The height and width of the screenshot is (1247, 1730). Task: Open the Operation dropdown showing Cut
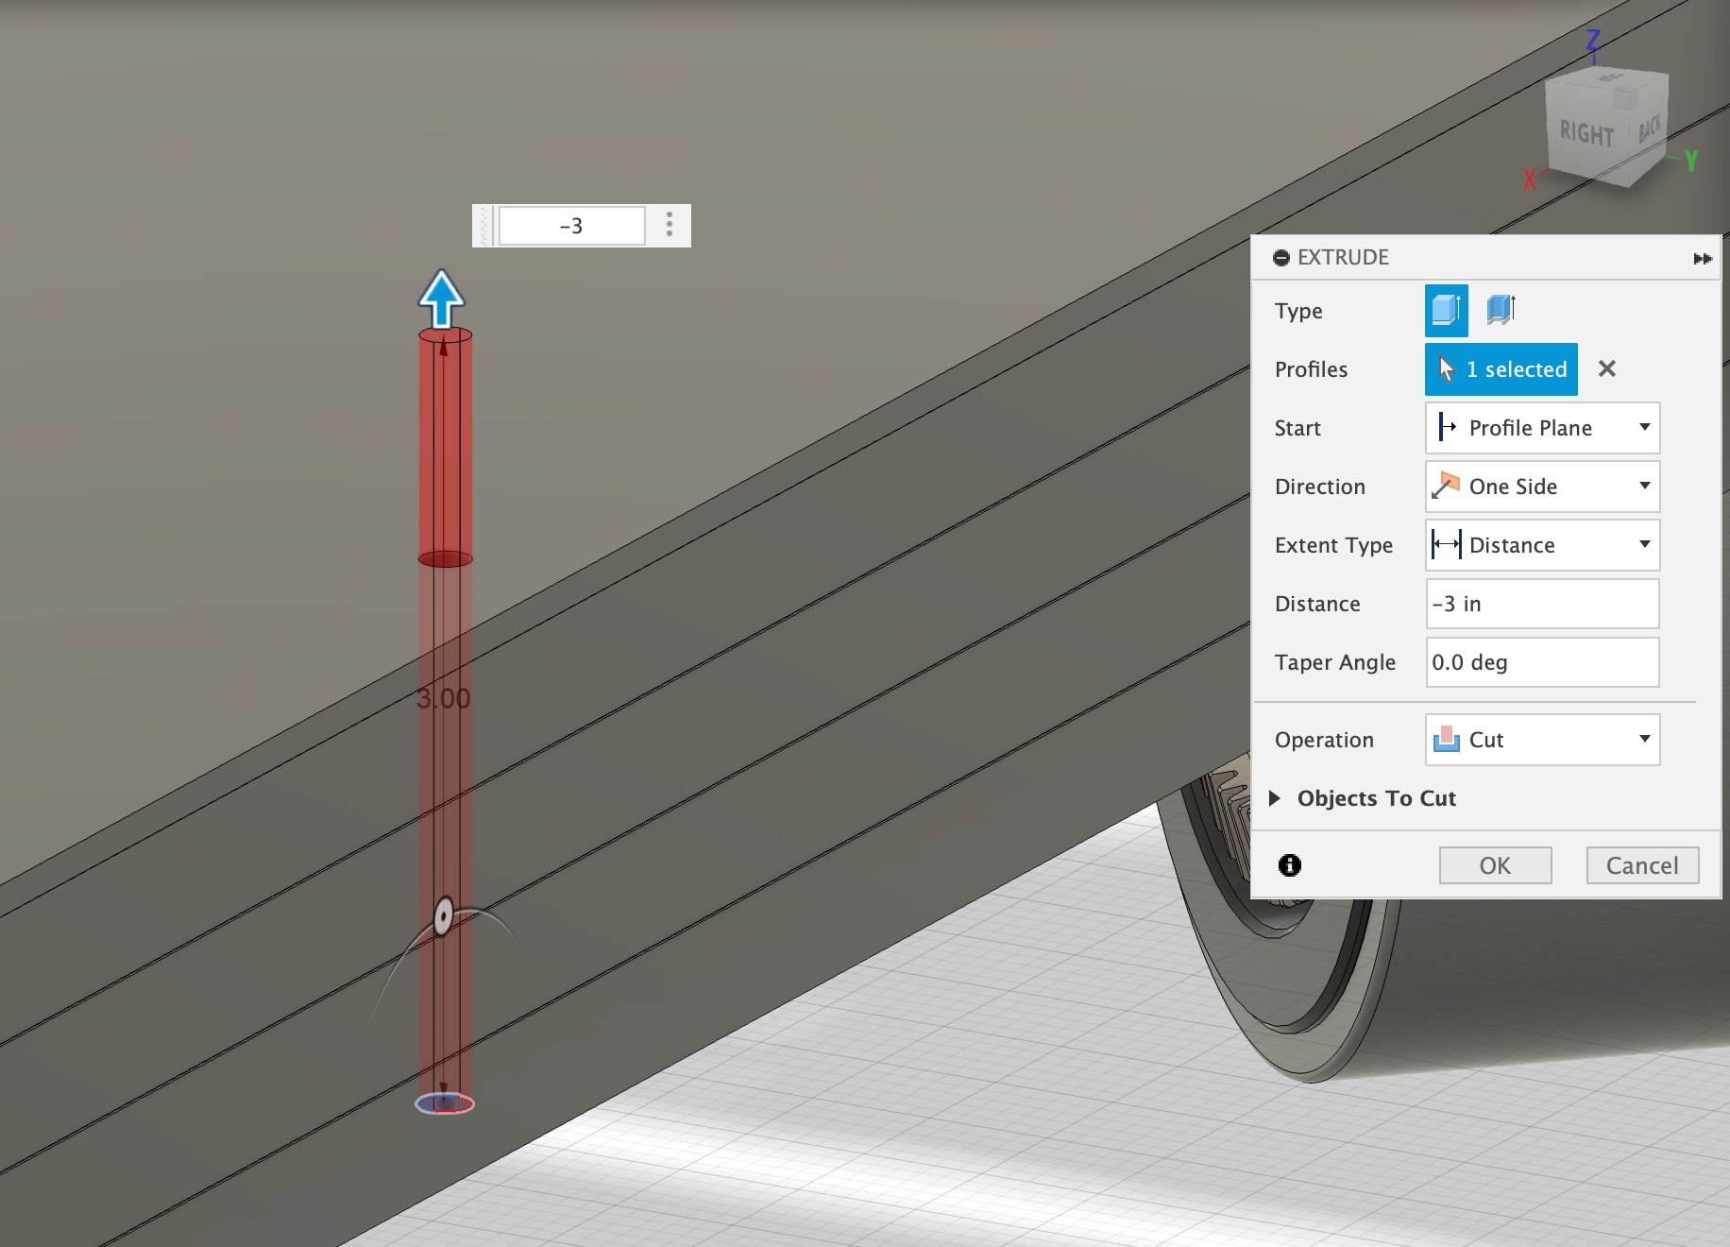(1542, 740)
